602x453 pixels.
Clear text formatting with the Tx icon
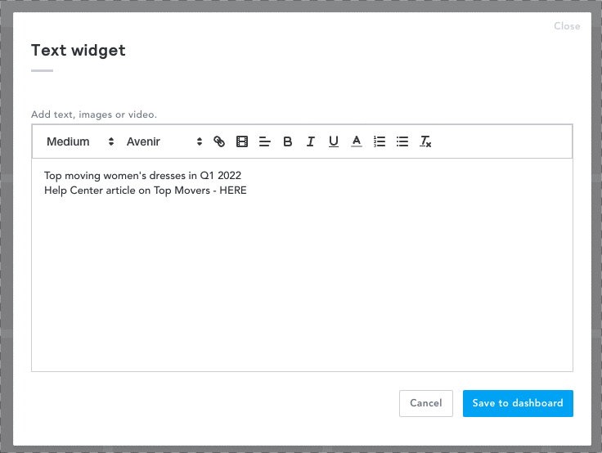click(x=425, y=141)
